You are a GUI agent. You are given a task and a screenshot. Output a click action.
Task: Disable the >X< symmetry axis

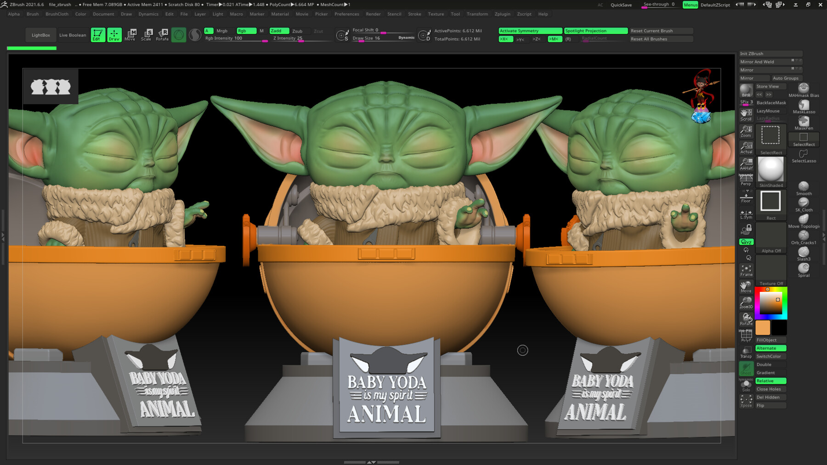pos(505,39)
